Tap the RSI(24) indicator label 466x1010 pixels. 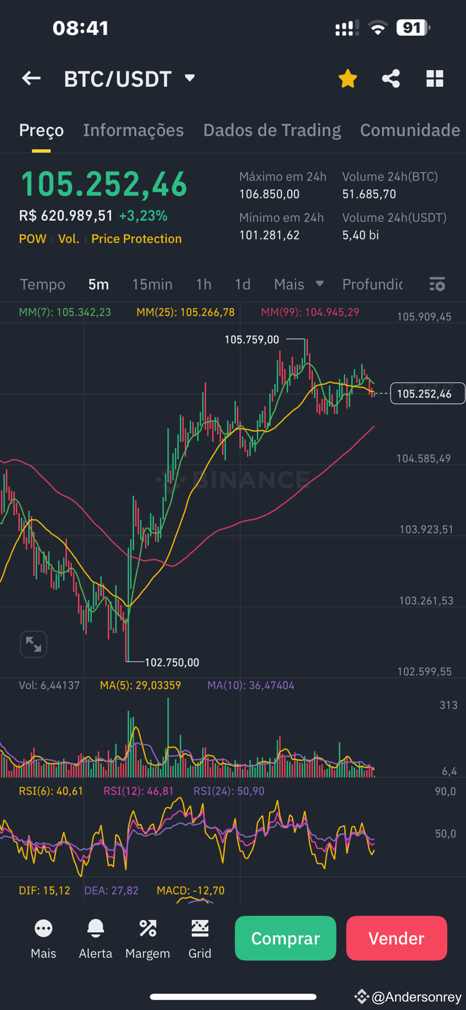click(x=228, y=791)
